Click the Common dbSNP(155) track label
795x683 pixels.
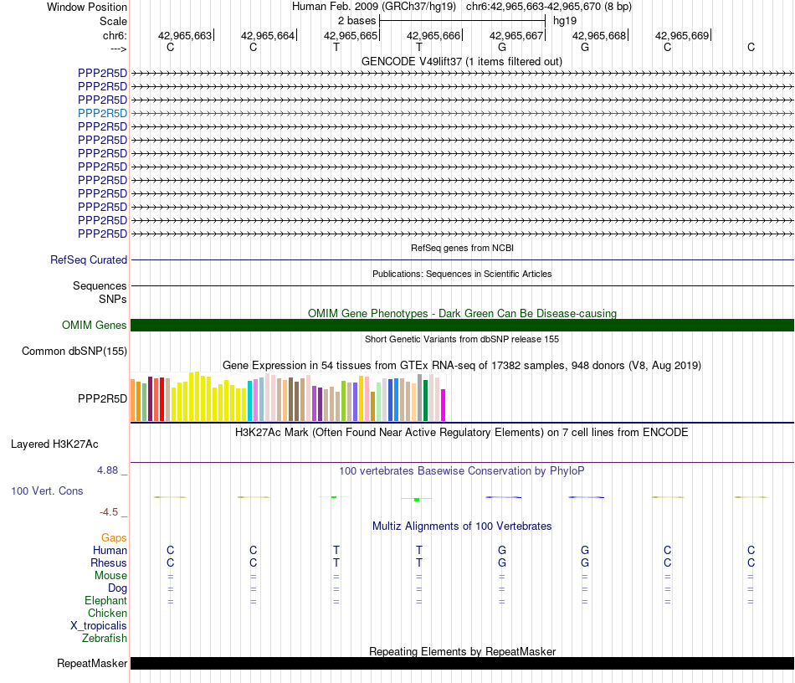coord(74,351)
